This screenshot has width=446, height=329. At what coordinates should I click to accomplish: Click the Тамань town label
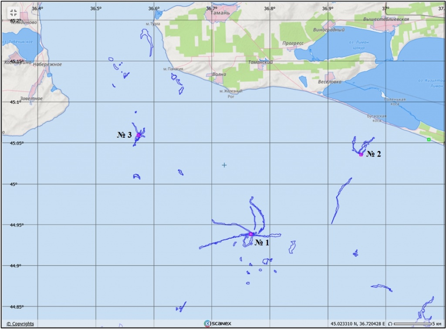pyautogui.click(x=220, y=13)
